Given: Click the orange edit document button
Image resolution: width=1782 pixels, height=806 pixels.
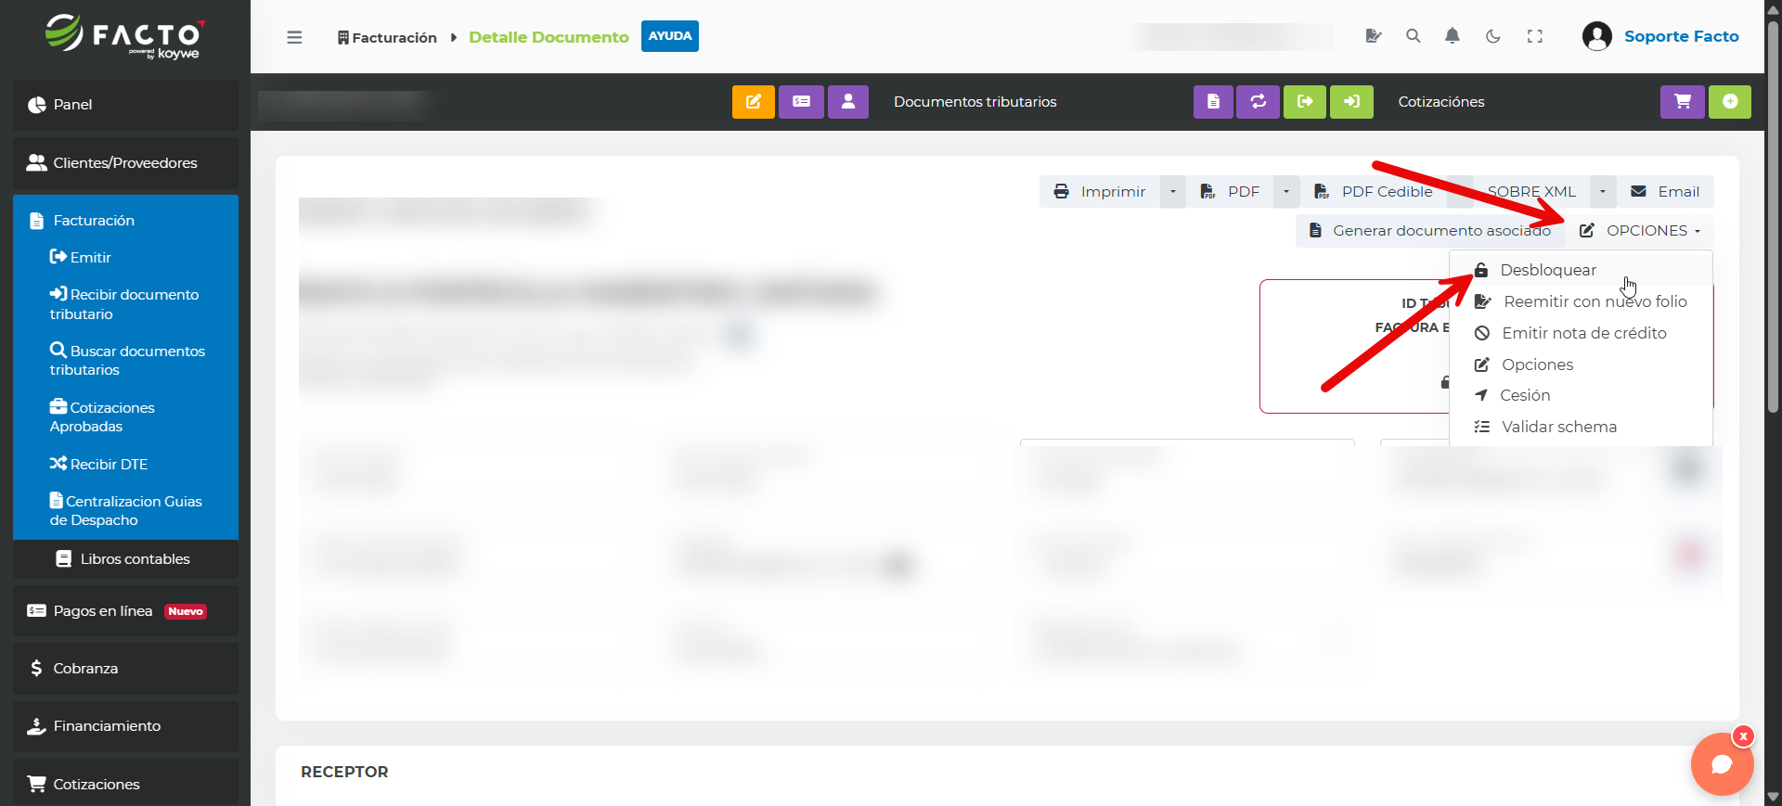Looking at the screenshot, I should tap(754, 102).
